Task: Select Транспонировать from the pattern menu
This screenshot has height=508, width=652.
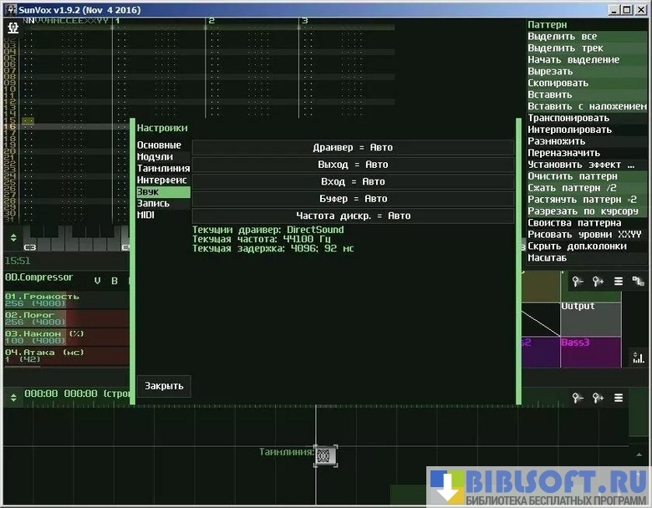Action: tap(568, 119)
